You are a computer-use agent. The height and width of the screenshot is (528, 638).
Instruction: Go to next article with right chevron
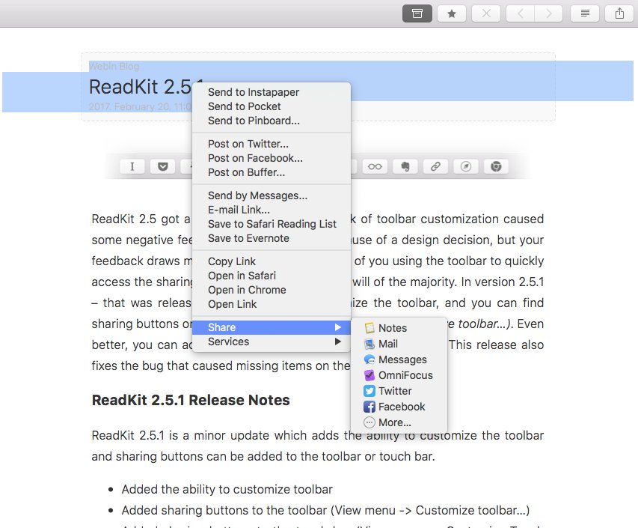[549, 13]
